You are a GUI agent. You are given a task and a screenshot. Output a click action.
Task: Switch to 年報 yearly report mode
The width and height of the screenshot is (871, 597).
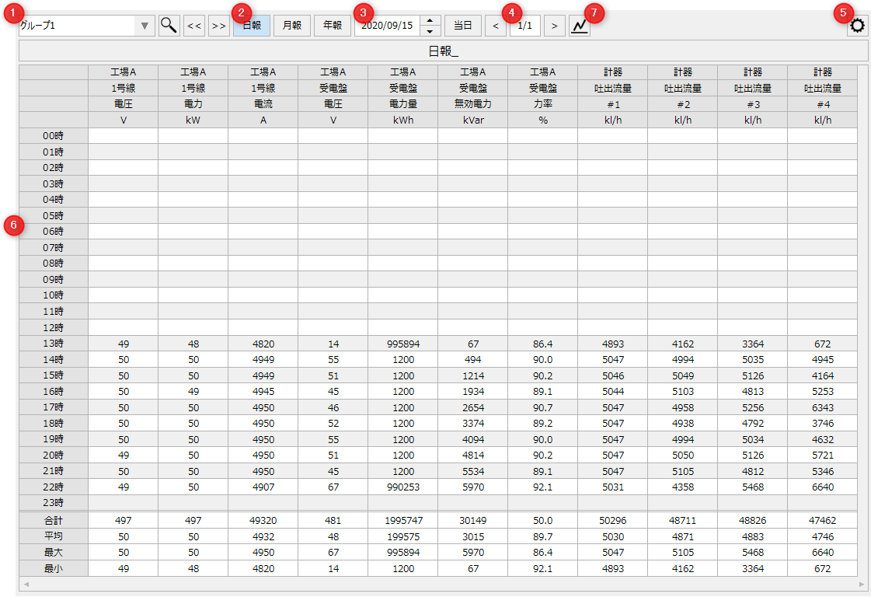click(x=332, y=25)
